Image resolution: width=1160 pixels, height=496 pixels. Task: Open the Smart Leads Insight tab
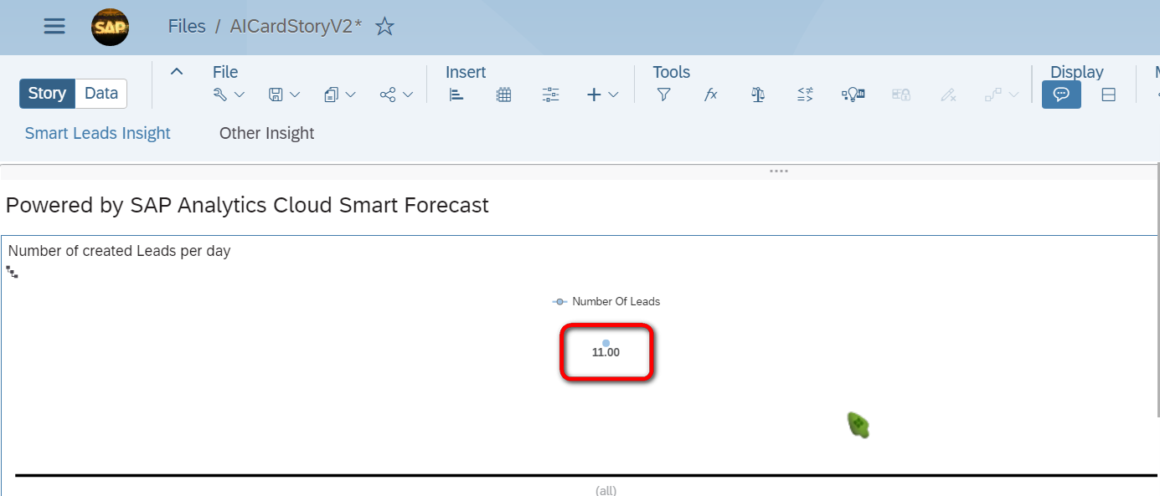pyautogui.click(x=98, y=133)
